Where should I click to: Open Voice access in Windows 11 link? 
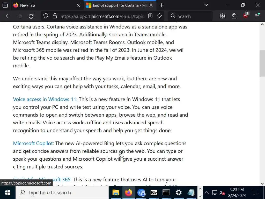tap(45, 99)
